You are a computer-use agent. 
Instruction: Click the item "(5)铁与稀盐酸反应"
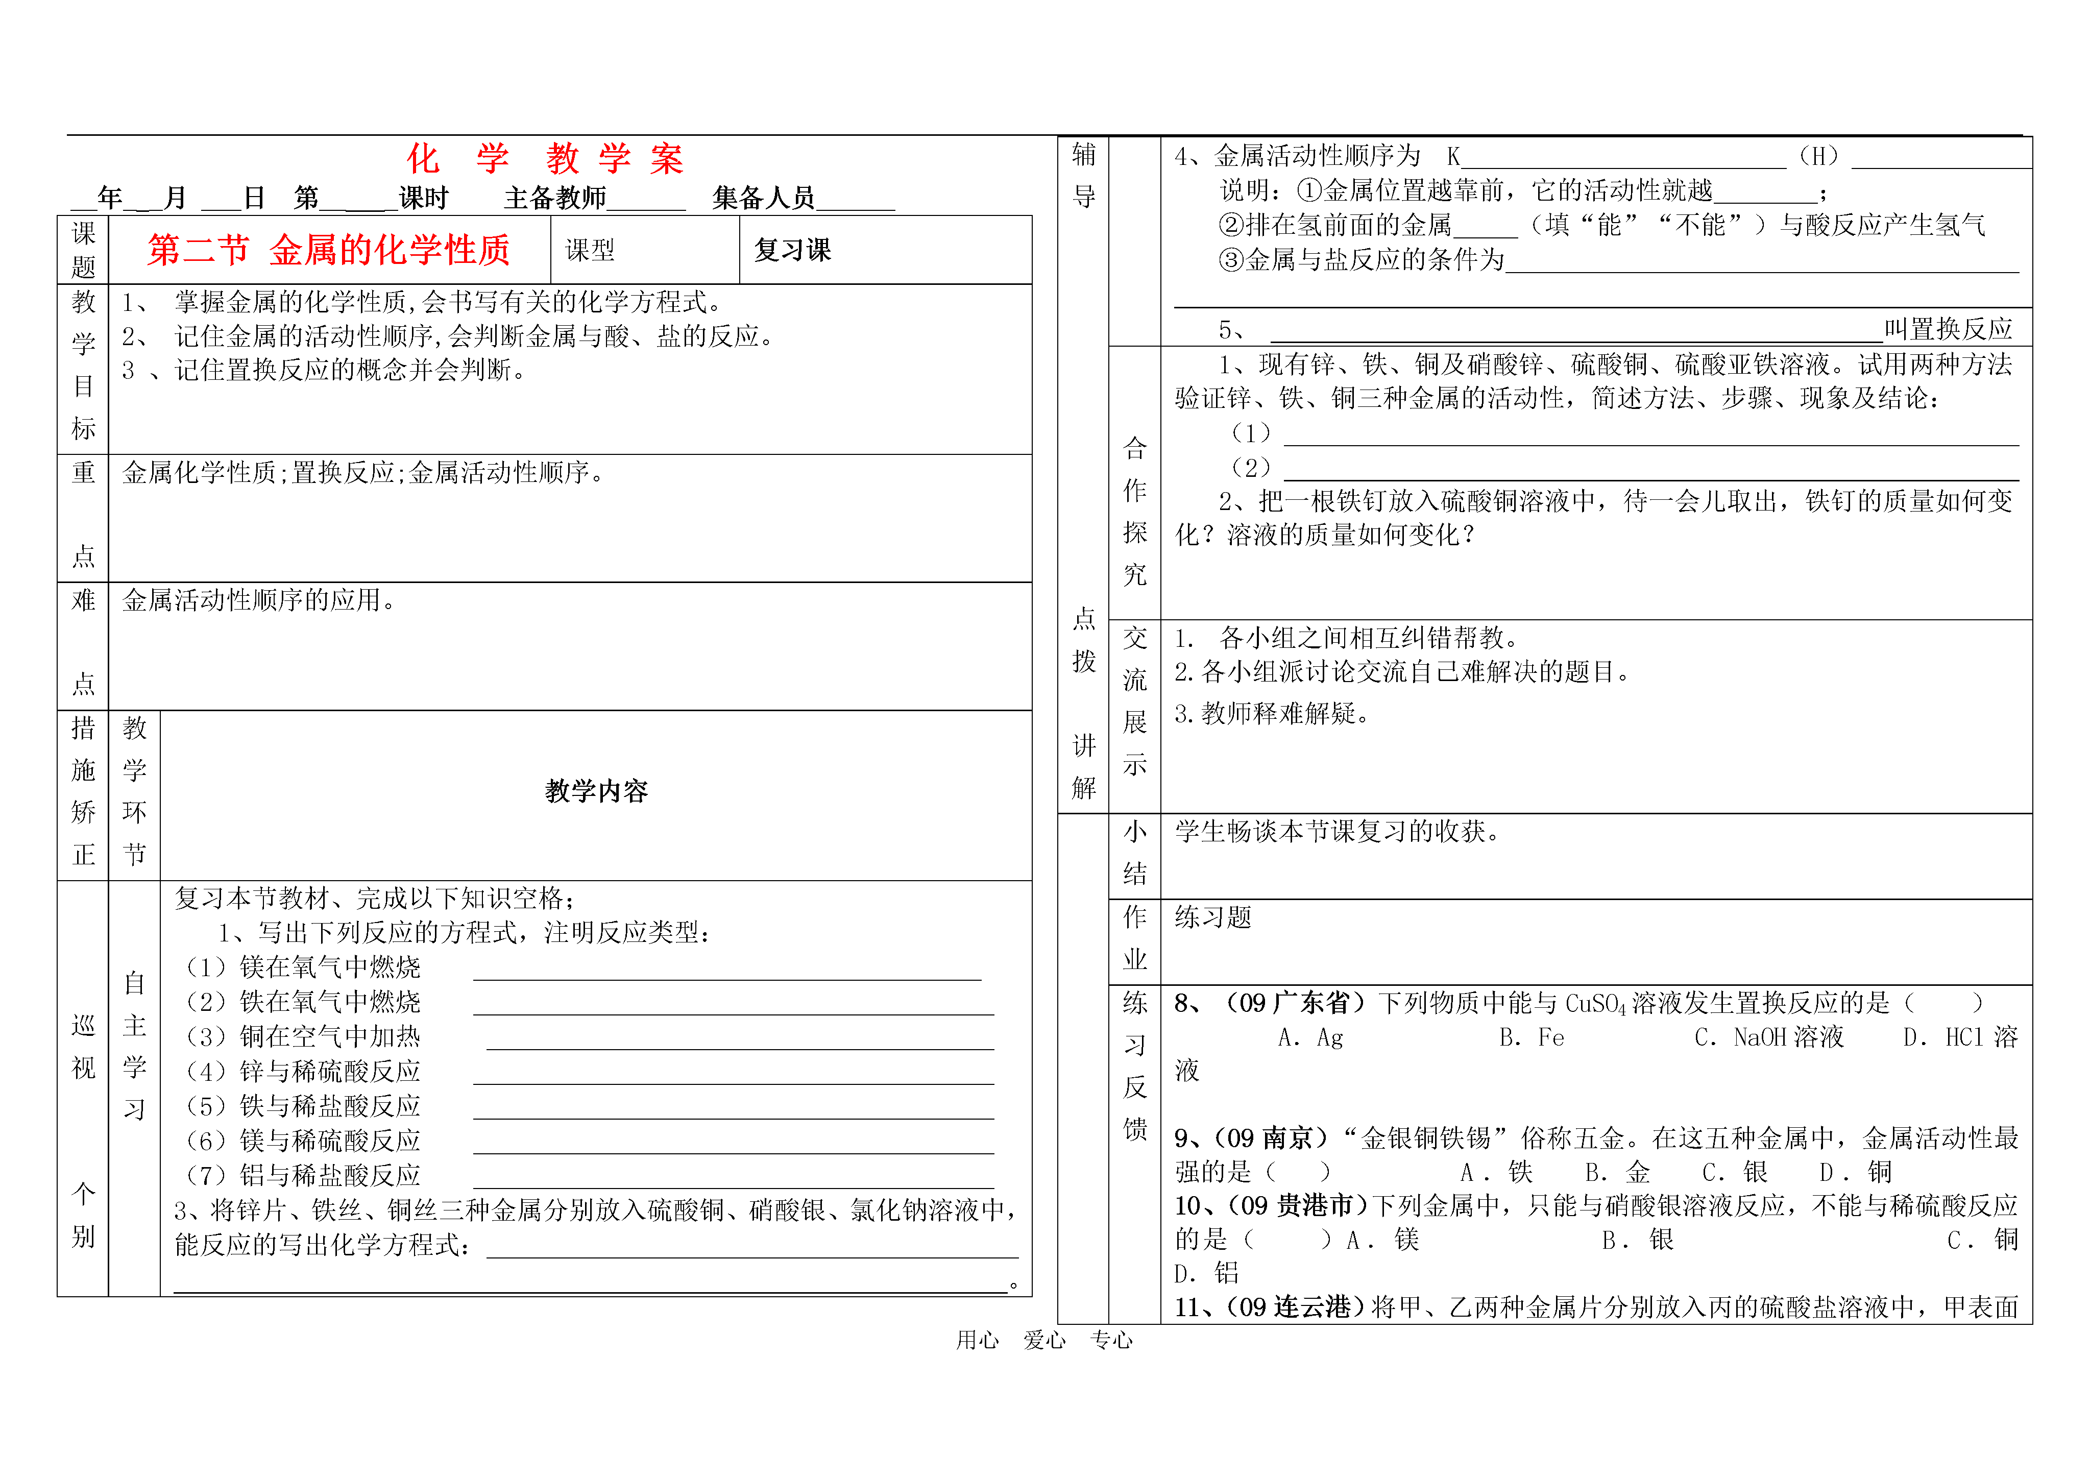coord(301,1107)
